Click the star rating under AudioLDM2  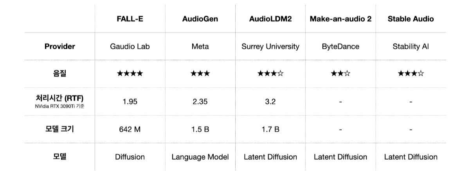(x=270, y=73)
